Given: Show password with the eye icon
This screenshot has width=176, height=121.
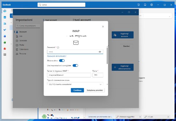Looking at the screenshot, I should pos(100,52).
